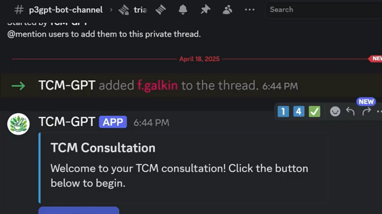This screenshot has width=382, height=214.
Task: Add the green checkmark reaction
Action: 314,112
